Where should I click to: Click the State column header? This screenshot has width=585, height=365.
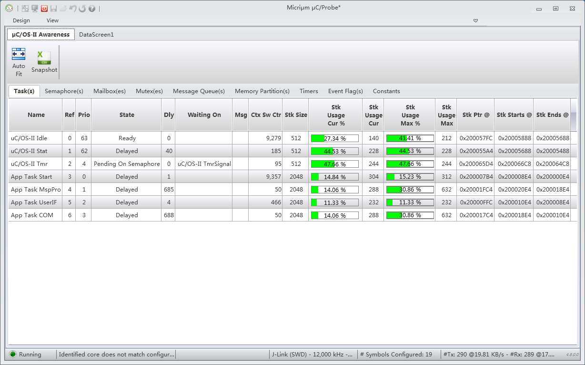coord(127,115)
